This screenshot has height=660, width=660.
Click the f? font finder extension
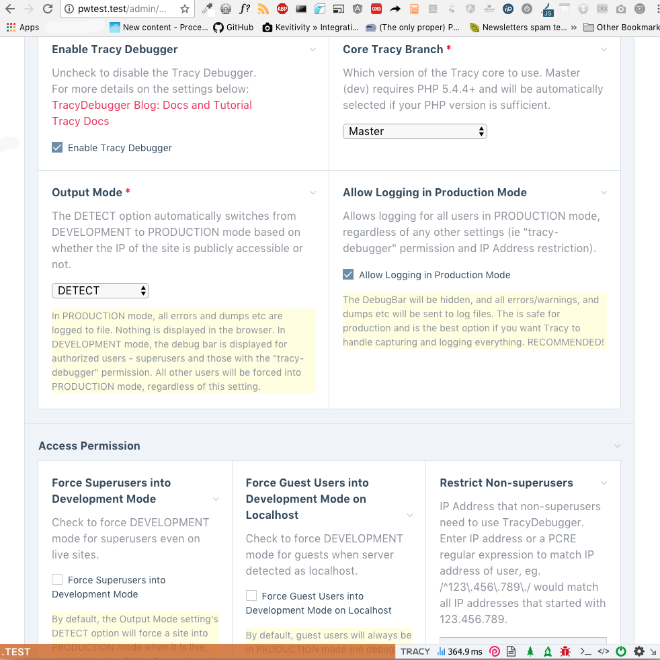click(245, 9)
